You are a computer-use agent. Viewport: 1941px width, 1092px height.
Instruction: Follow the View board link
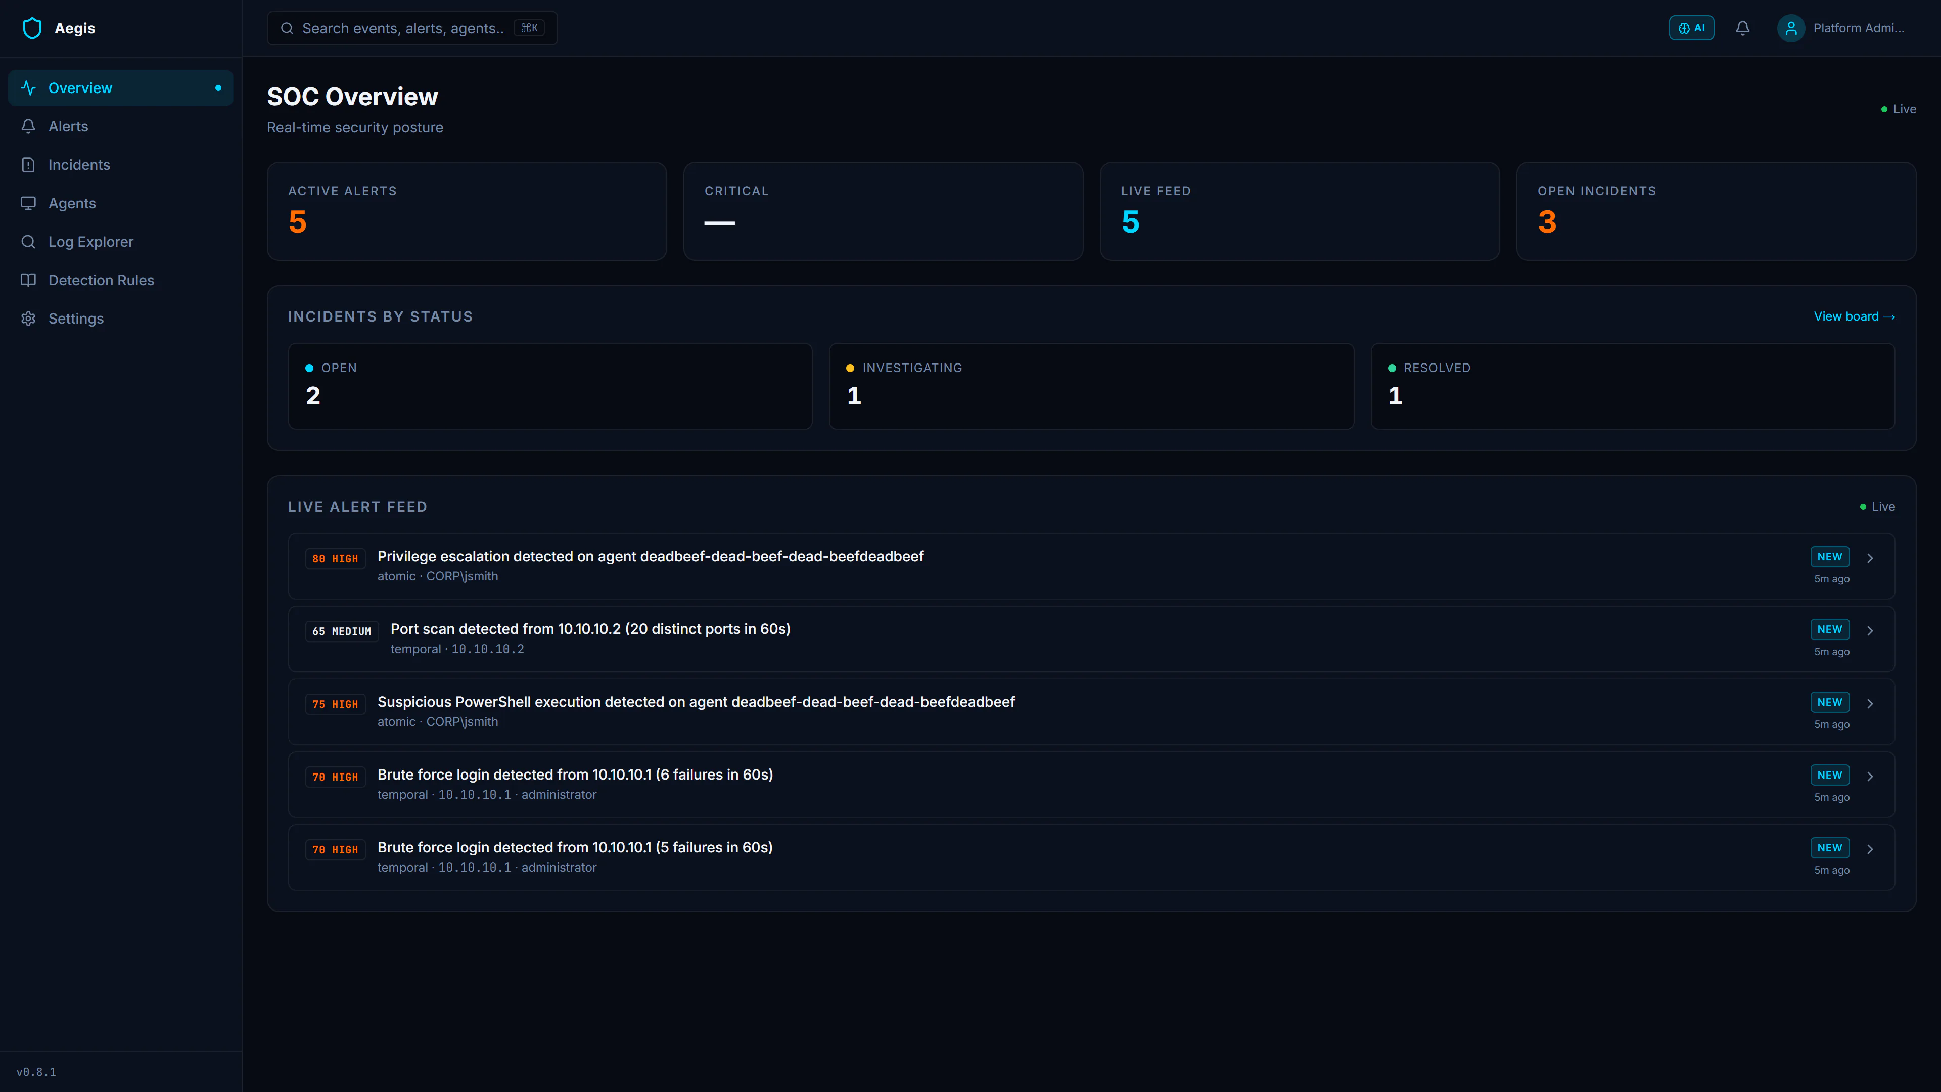click(1855, 316)
